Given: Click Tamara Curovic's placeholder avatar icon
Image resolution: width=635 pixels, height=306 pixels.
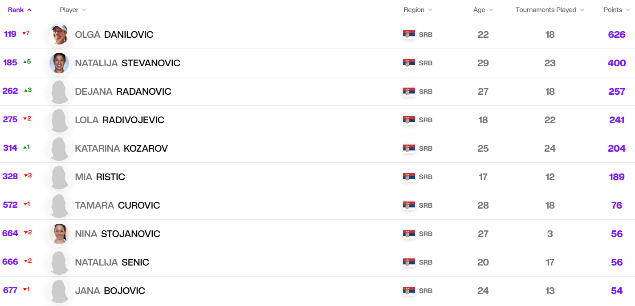Looking at the screenshot, I should (x=59, y=205).
